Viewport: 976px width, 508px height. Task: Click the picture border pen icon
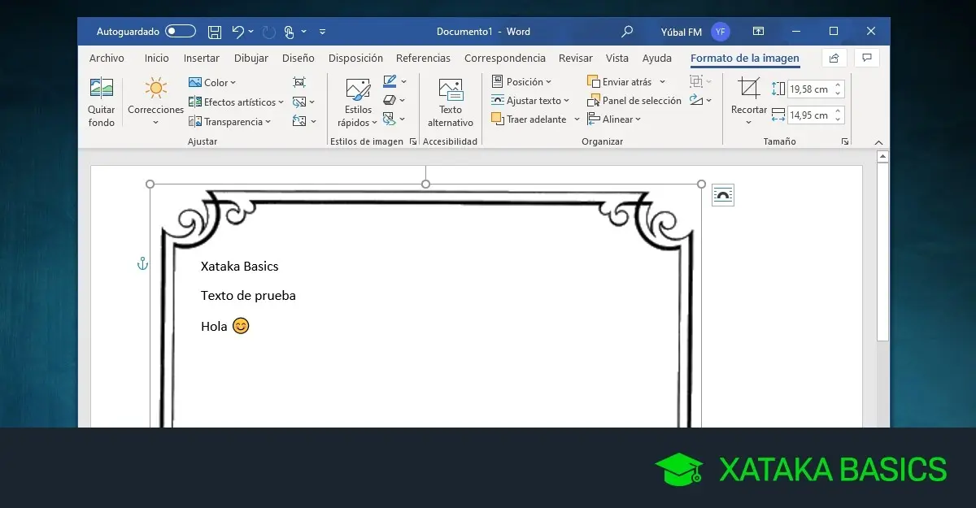point(390,81)
